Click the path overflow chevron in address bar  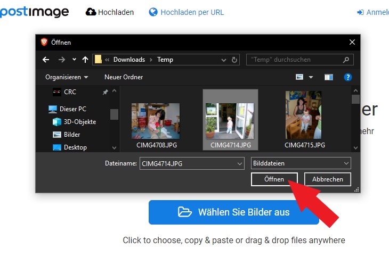tap(107, 60)
